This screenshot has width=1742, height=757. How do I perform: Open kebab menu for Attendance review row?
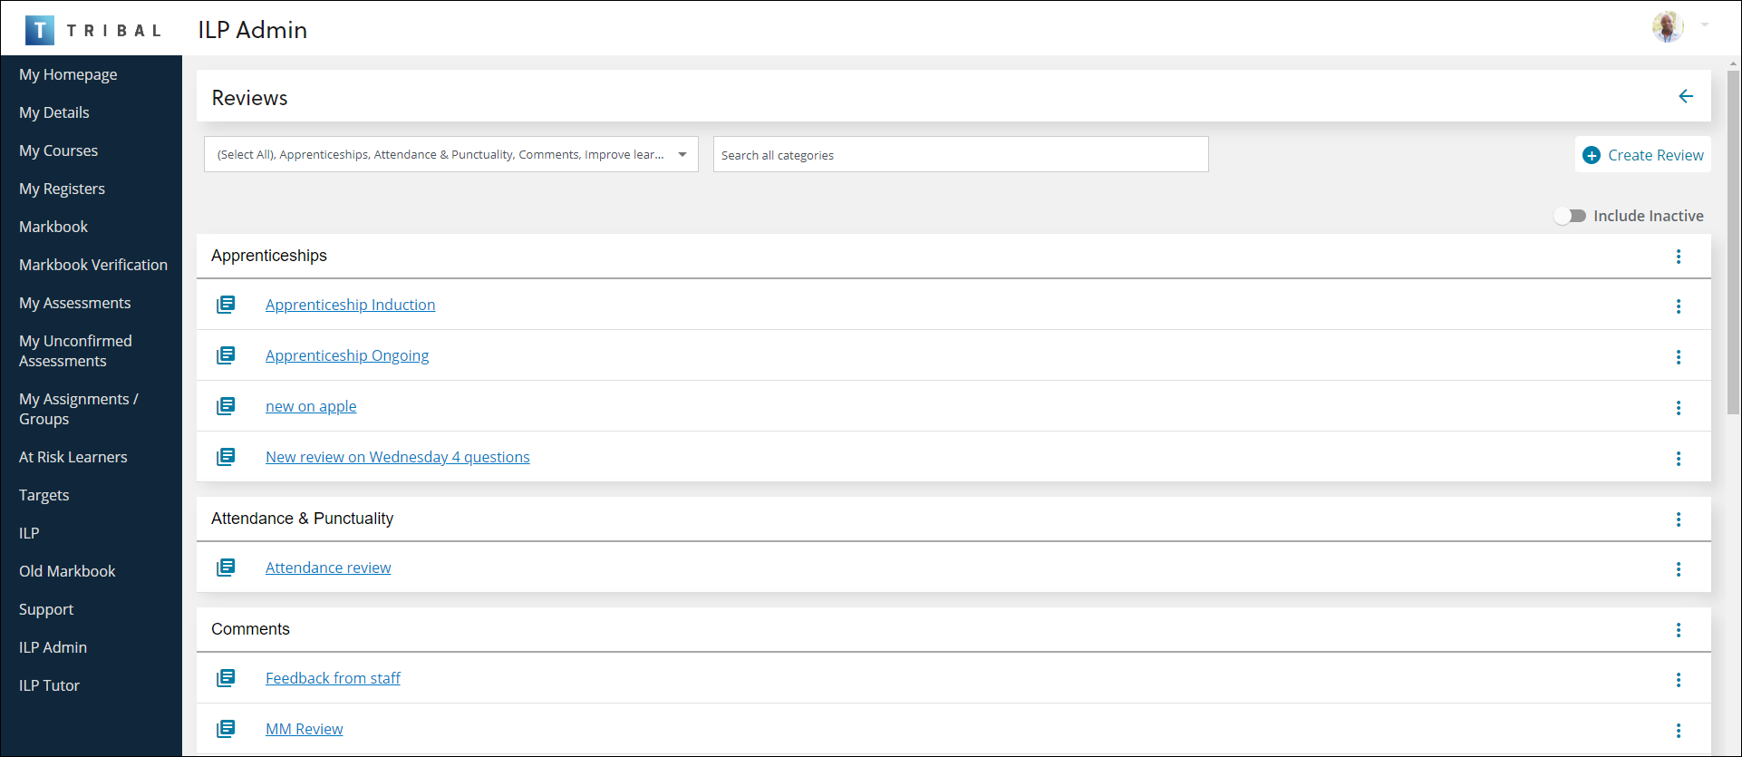[x=1678, y=569]
